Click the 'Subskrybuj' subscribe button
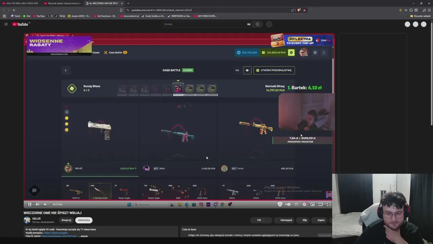 (x=84, y=220)
